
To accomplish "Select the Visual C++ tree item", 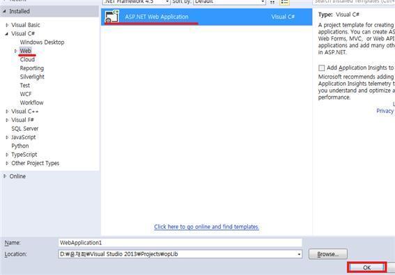I will pyautogui.click(x=25, y=111).
